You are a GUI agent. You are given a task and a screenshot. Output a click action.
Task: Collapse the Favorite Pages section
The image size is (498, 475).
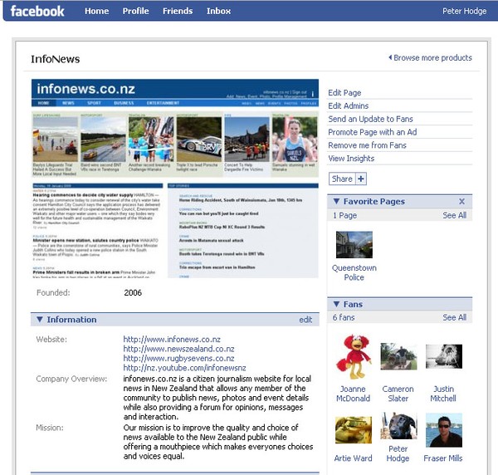334,201
